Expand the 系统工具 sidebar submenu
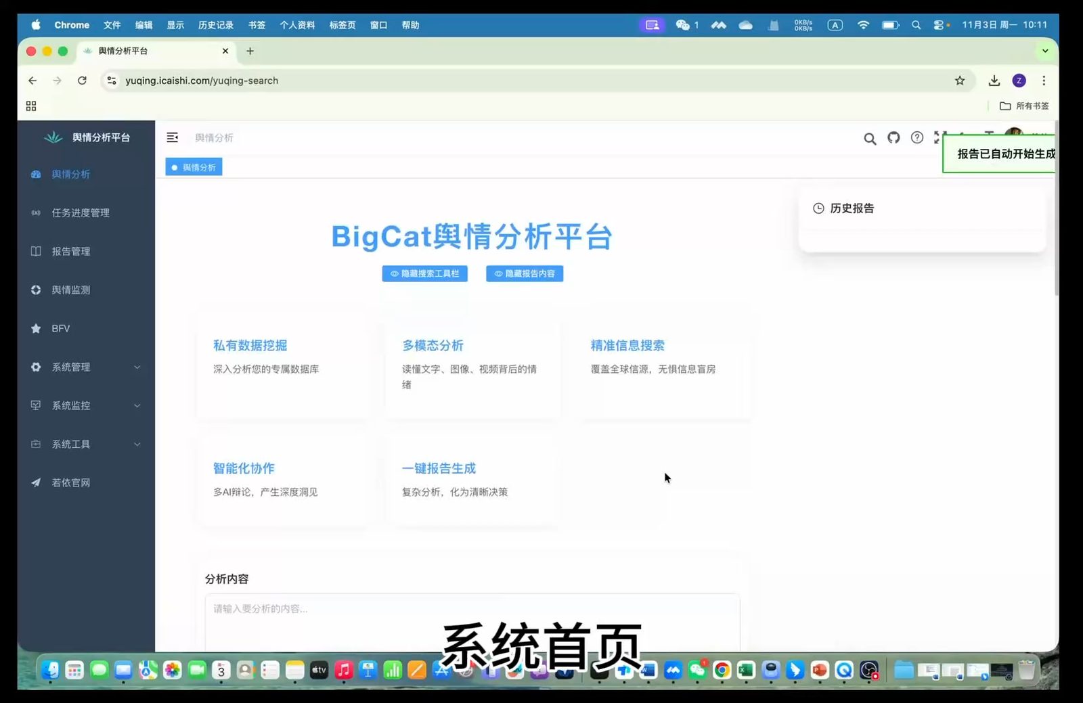The image size is (1083, 703). point(86,444)
